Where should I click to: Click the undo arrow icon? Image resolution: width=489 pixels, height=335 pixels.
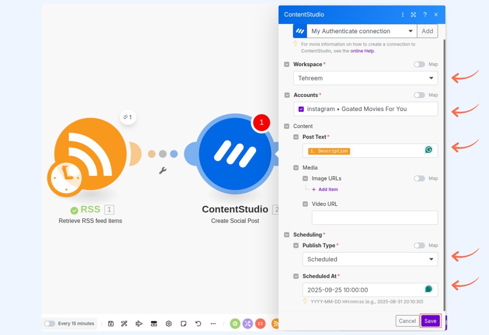[198, 323]
